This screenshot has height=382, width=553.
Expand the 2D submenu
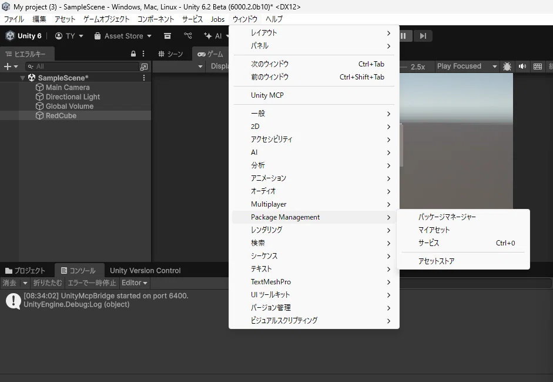click(314, 127)
